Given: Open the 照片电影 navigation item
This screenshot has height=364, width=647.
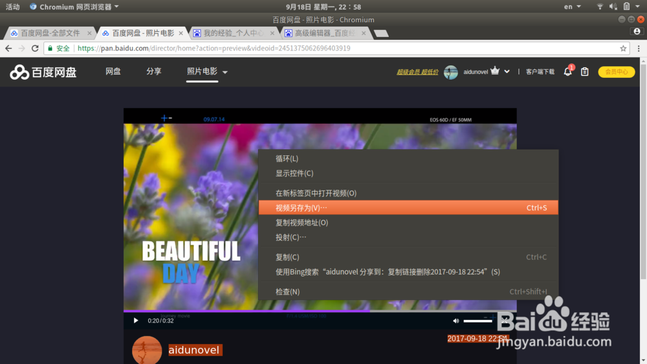Looking at the screenshot, I should [x=202, y=71].
